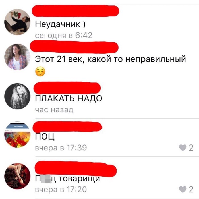Like the comment posted at 17:20
The width and height of the screenshot is (199, 199).
(x=183, y=190)
